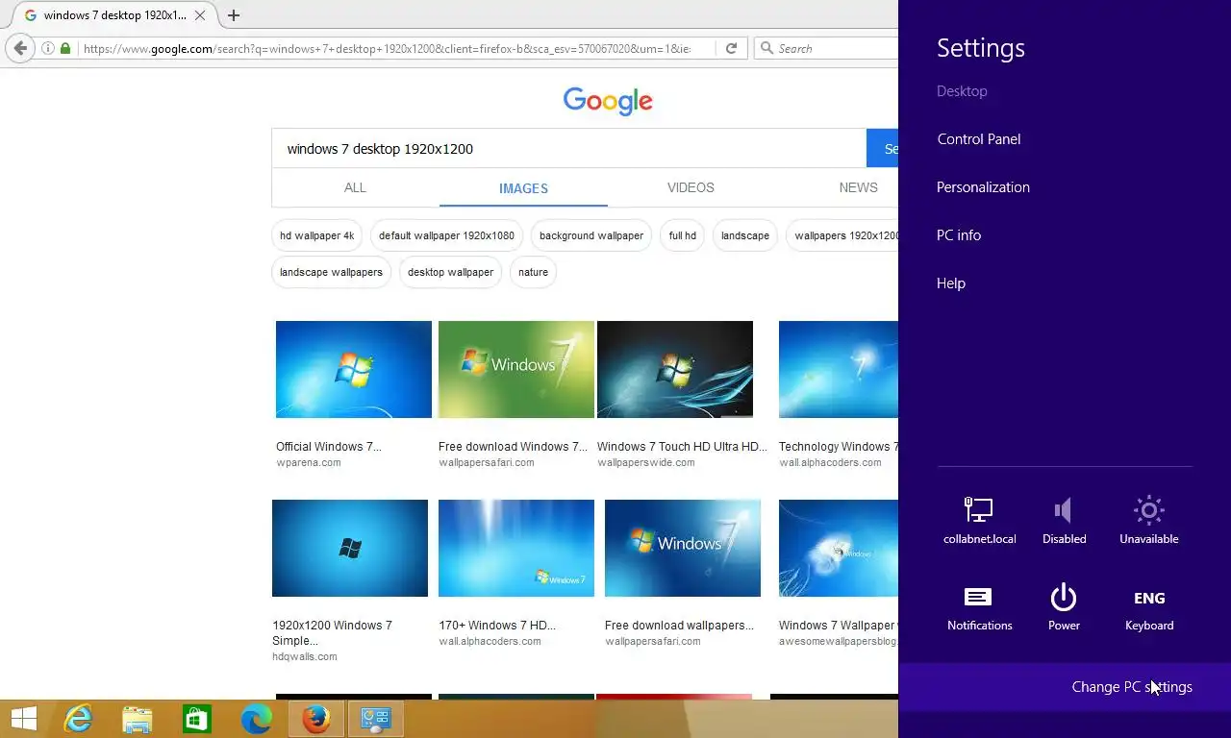Apply the 'landscape' filter chip
The image size is (1231, 738).
[x=745, y=235]
